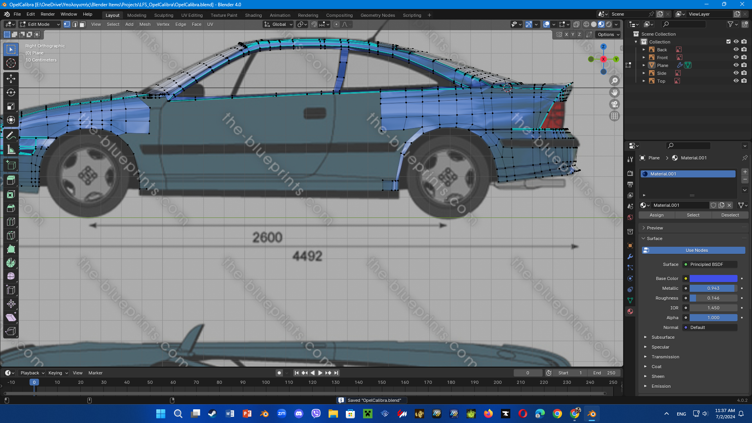Uncheck the Collection exclude checkbox

click(728, 42)
